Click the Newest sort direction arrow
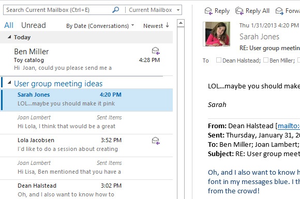Screen dimensions: 300x199 tap(167, 25)
